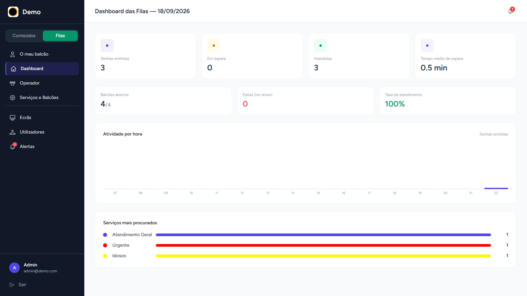Click the Idosos yellow progress bar
The image size is (527, 296).
(323, 256)
